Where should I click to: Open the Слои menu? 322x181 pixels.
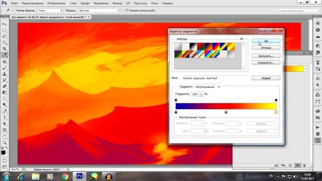[x=73, y=4]
